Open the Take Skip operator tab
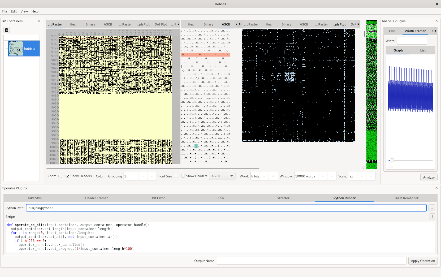Image resolution: width=441 pixels, height=277 pixels. pos(34,198)
